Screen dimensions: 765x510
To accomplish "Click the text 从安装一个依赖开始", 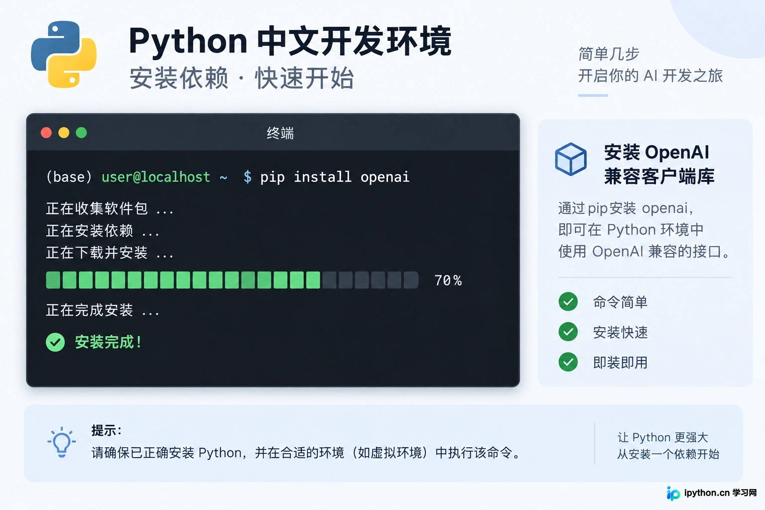I will (x=668, y=454).
